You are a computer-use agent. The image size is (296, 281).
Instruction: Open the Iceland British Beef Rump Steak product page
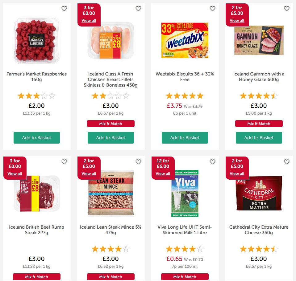[36, 230]
